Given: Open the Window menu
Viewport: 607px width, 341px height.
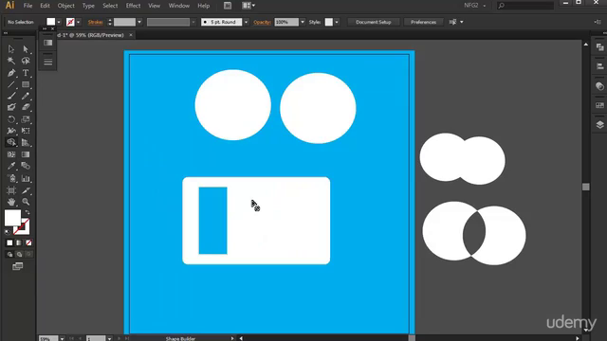Looking at the screenshot, I should 179,6.
